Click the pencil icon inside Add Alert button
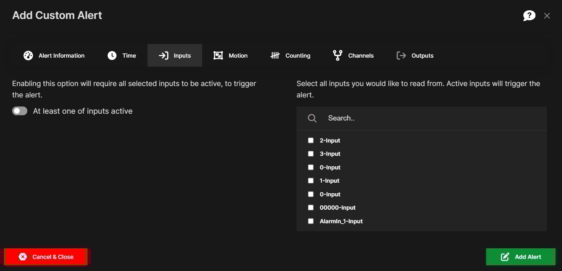This screenshot has width=562, height=271. [504, 257]
